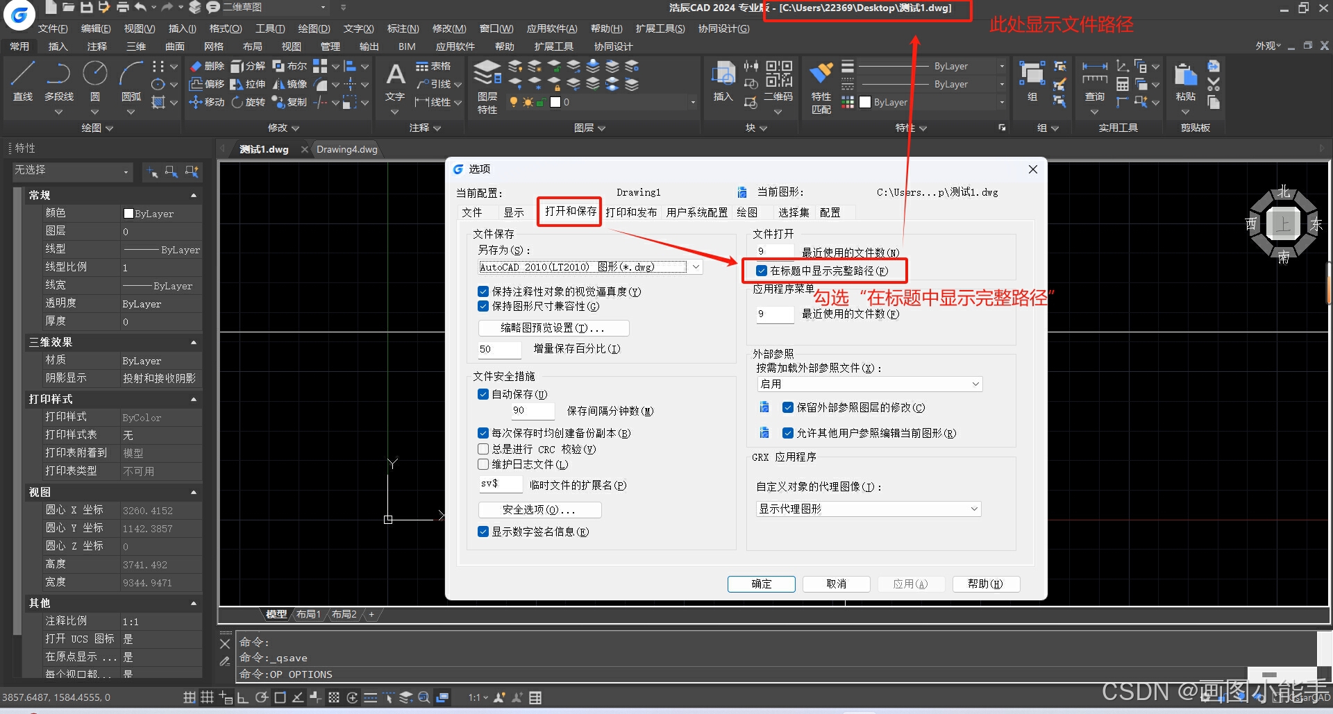
Task: Select the 圆弧 arc tool
Action: tap(131, 82)
